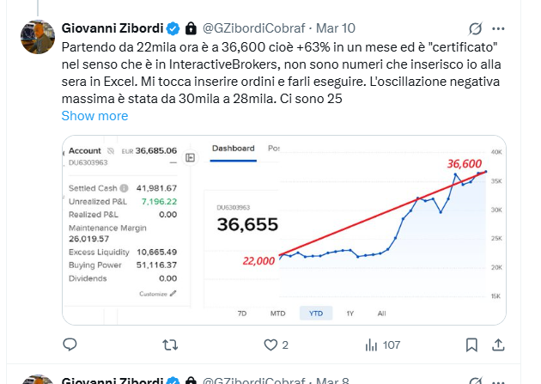This screenshot has width=541, height=384.
Task: Repost the 36,600 account tweet
Action: [171, 345]
